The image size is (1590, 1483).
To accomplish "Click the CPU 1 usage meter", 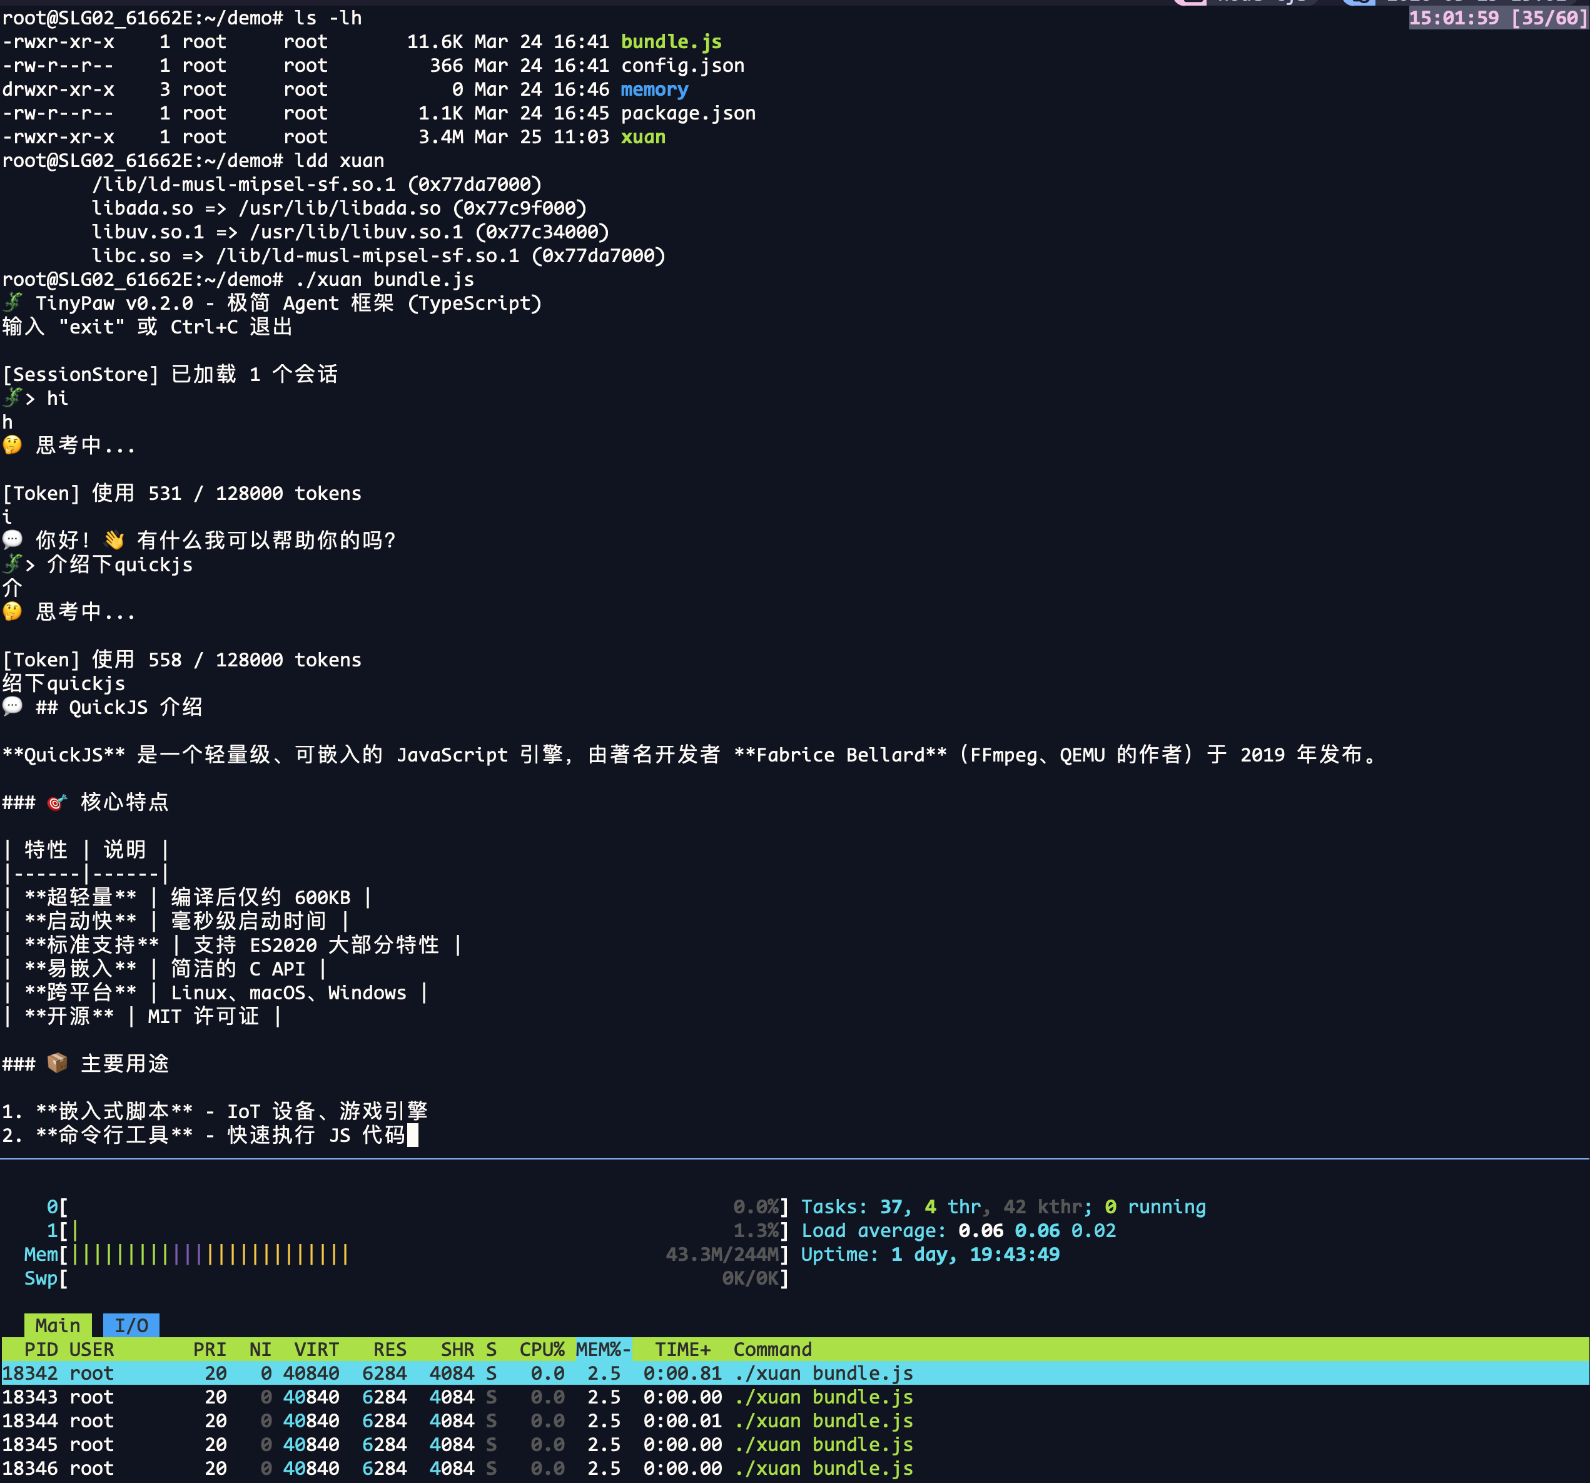I will tap(417, 1230).
